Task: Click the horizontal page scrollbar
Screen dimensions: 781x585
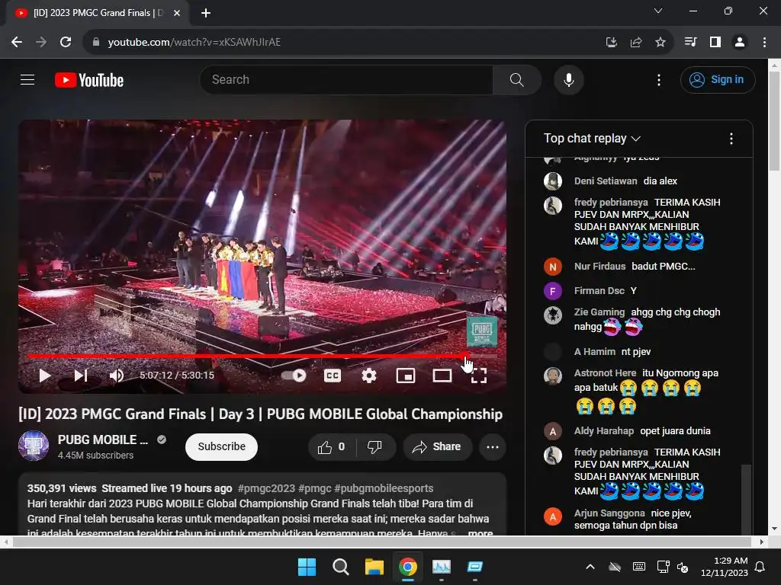Action: pyautogui.click(x=383, y=542)
